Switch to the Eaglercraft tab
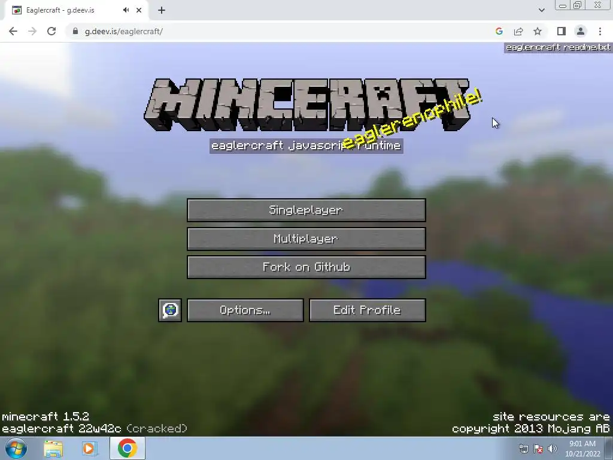The width and height of the screenshot is (613, 460). coord(77,10)
